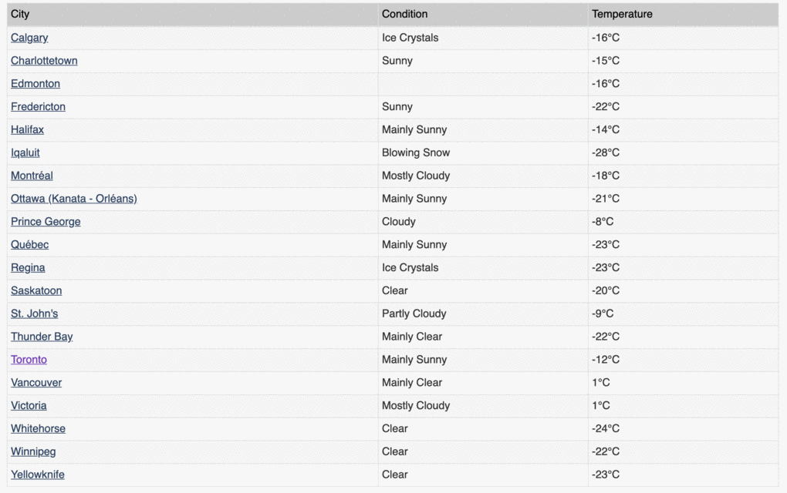787x493 pixels.
Task: Select Fredericton's Sunny condition cell
Action: 483,107
